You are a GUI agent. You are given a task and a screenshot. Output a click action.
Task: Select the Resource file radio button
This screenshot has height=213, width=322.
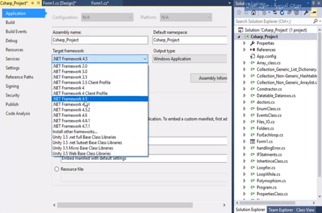coord(57,169)
